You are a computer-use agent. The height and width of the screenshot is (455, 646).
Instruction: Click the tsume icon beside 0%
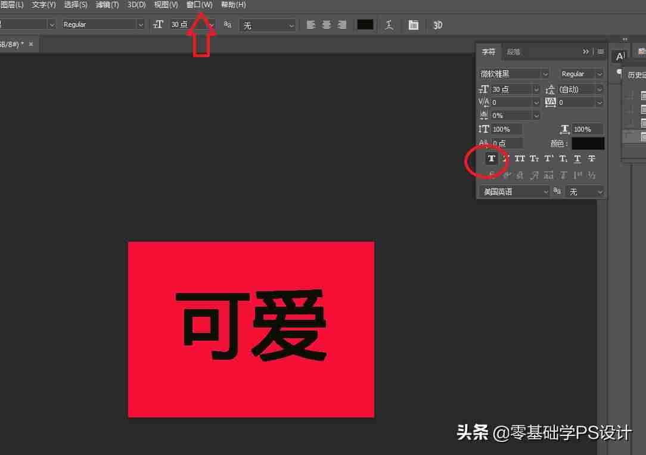pyautogui.click(x=484, y=116)
